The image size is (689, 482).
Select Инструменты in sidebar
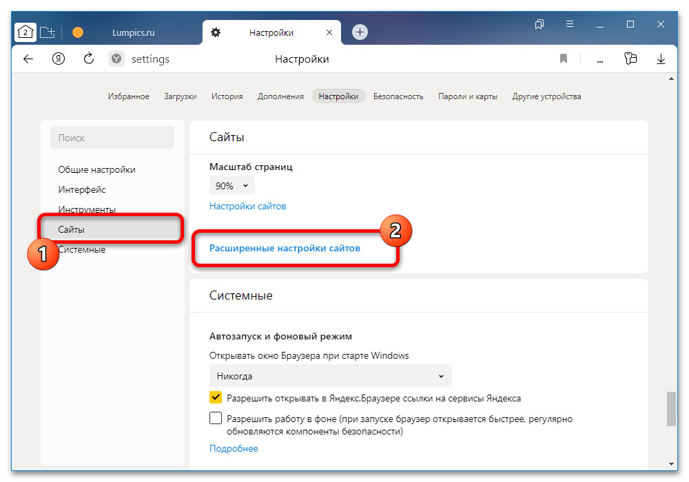[87, 209]
